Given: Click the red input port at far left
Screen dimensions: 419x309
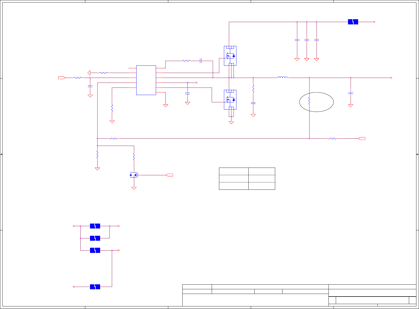Looking at the screenshot, I should (62, 78).
